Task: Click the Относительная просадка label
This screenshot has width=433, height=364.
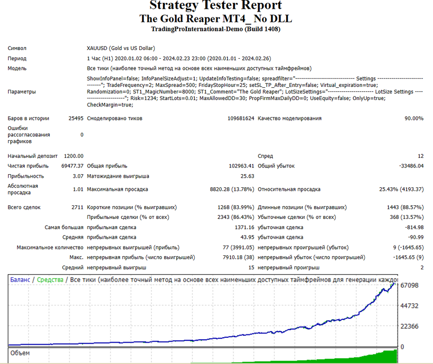Action: (x=289, y=189)
